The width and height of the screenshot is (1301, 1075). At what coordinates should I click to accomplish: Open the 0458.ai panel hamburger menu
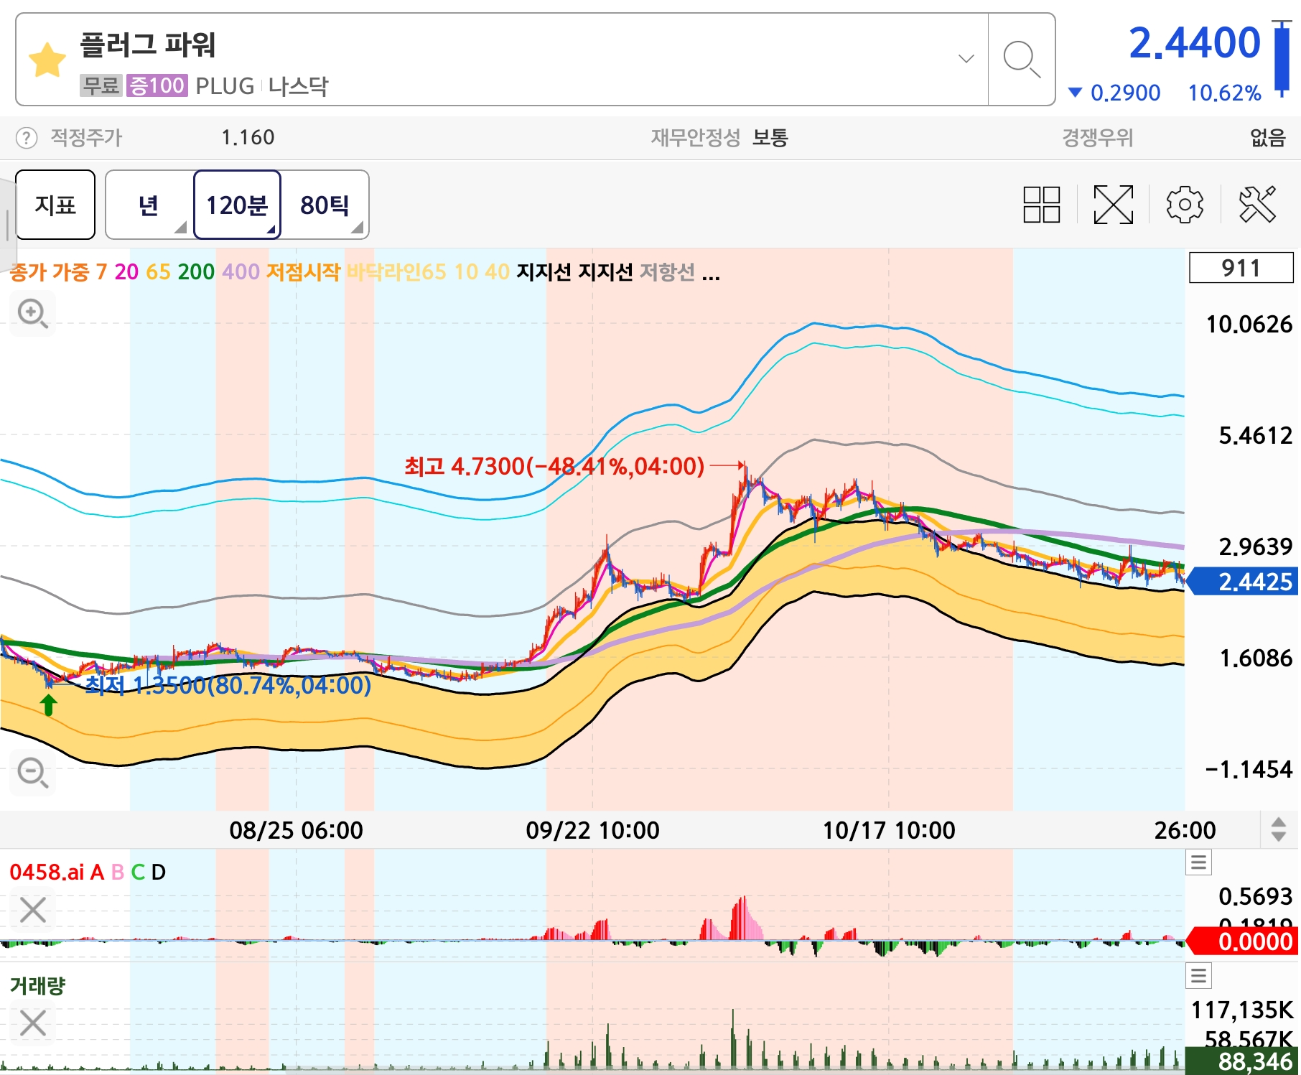pyautogui.click(x=1198, y=862)
